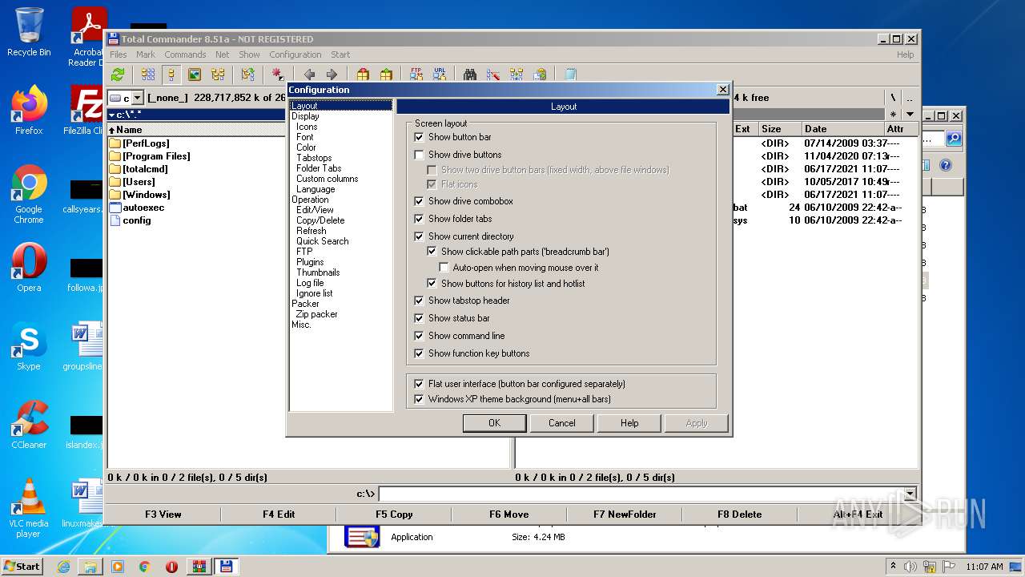The height and width of the screenshot is (577, 1025).
Task: Click F5 Copy function button
Action: click(394, 514)
